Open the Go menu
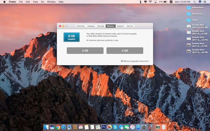 [43, 2]
